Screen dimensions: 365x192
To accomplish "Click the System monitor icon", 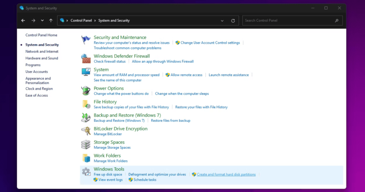I will pos(86,72).
